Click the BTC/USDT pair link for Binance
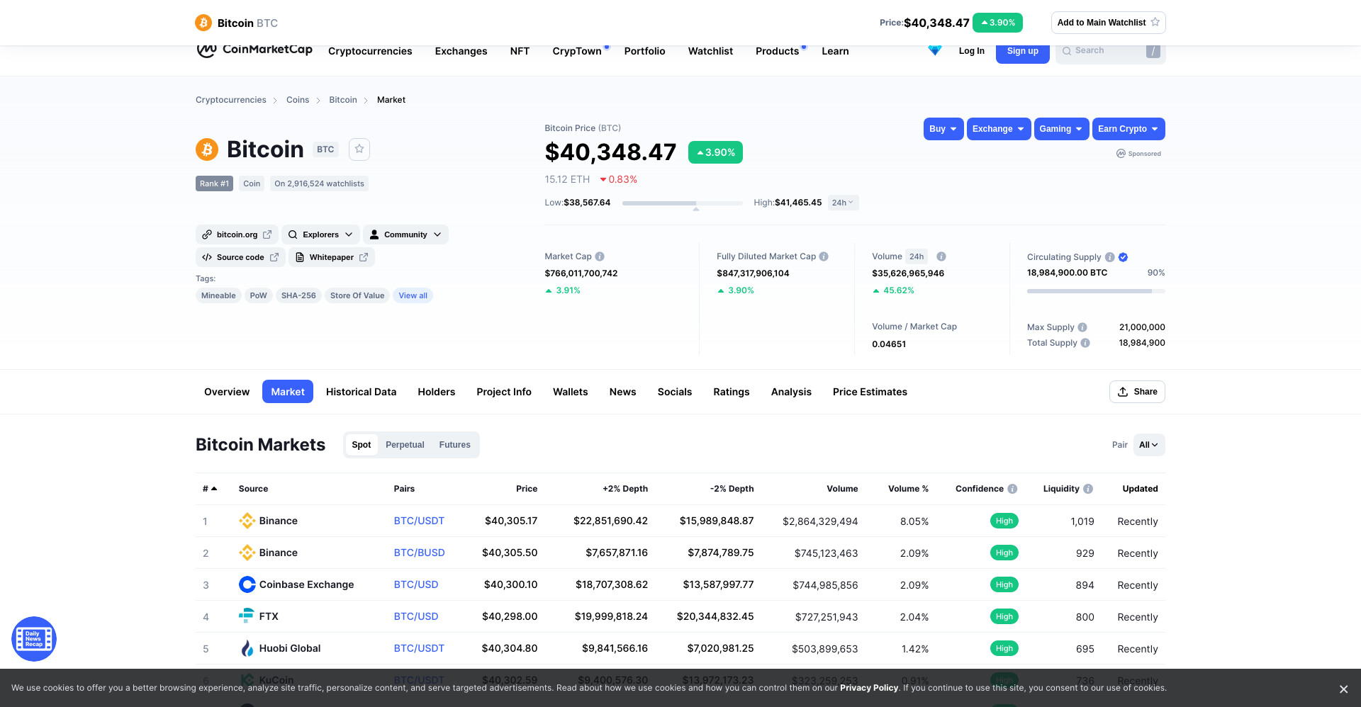The image size is (1361, 707). tap(419, 521)
